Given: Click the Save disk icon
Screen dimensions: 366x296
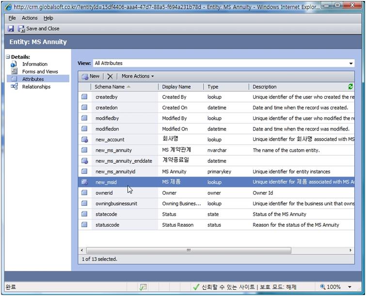Looking at the screenshot, I should [x=11, y=29].
